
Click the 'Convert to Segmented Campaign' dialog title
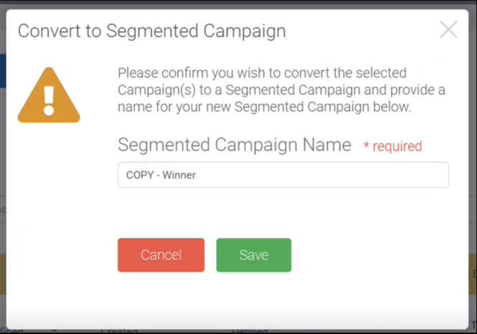point(151,31)
